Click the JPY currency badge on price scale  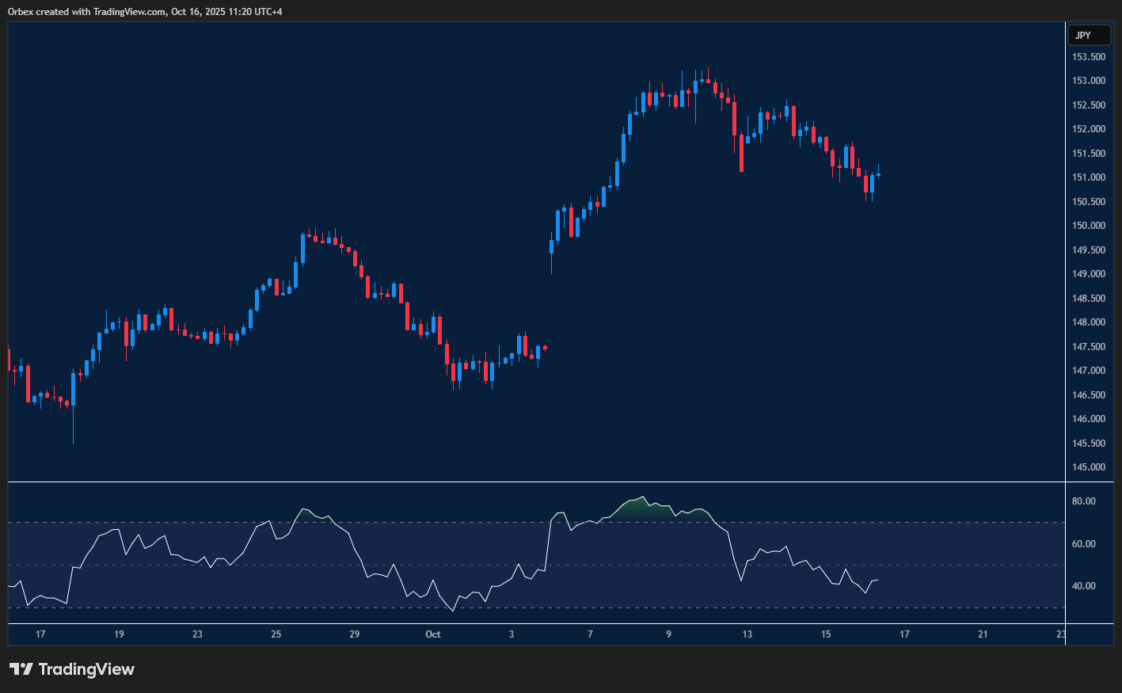point(1089,35)
